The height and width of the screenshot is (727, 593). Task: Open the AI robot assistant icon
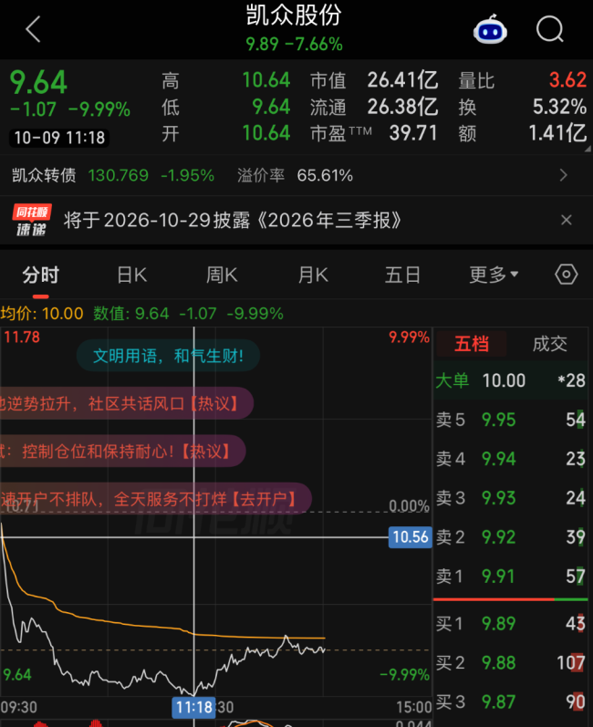pyautogui.click(x=490, y=29)
